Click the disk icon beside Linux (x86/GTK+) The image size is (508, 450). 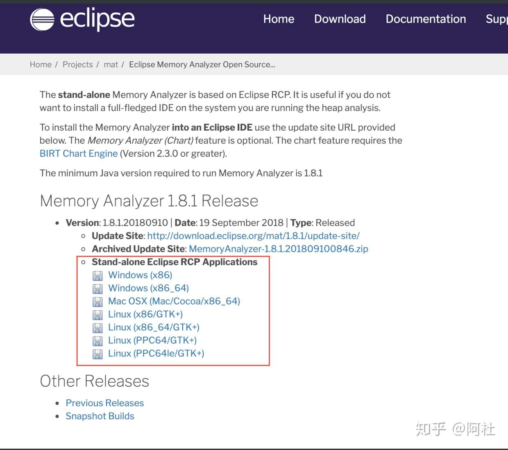pos(98,315)
